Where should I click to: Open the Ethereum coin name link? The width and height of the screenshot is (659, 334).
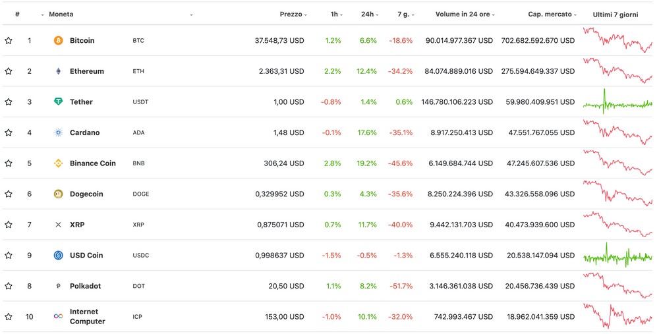pos(86,71)
